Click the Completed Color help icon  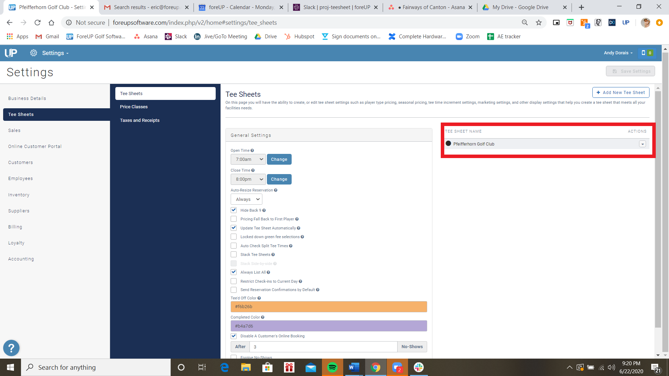click(263, 318)
